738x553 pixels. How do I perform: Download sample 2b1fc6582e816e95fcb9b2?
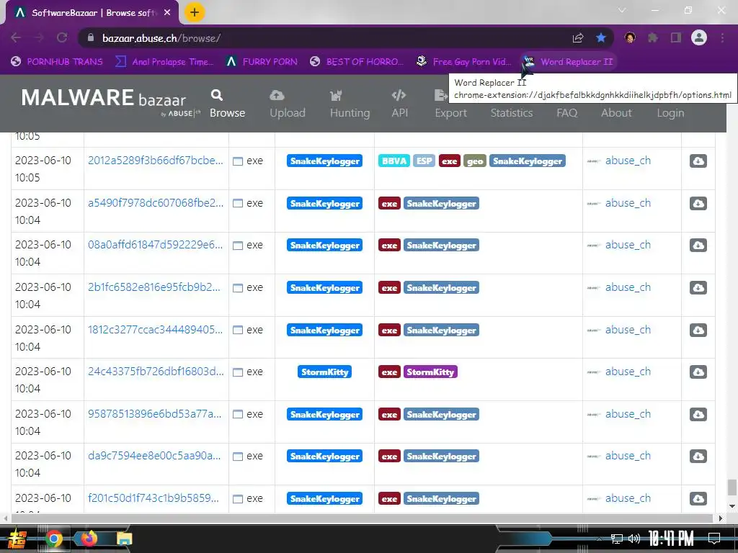(698, 287)
